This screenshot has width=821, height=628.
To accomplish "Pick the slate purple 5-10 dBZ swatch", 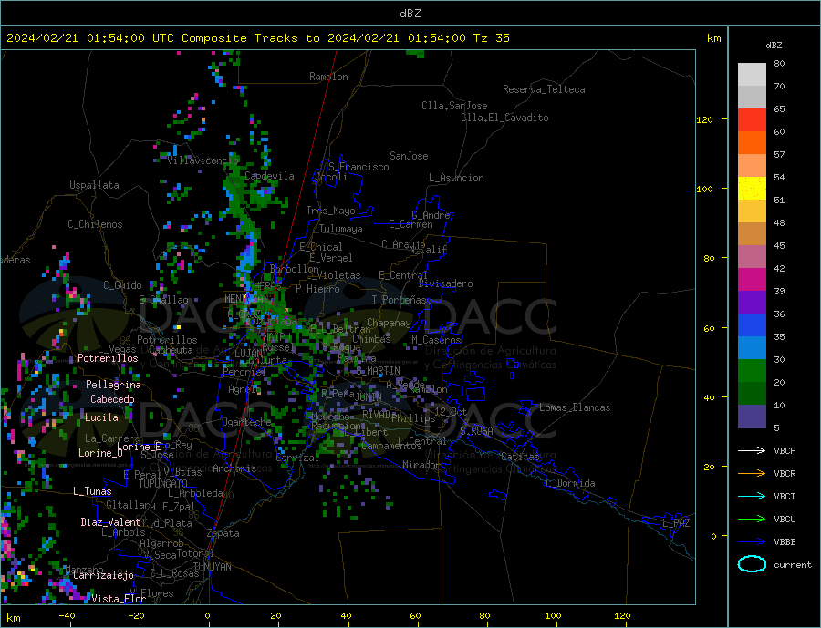I will (x=752, y=417).
